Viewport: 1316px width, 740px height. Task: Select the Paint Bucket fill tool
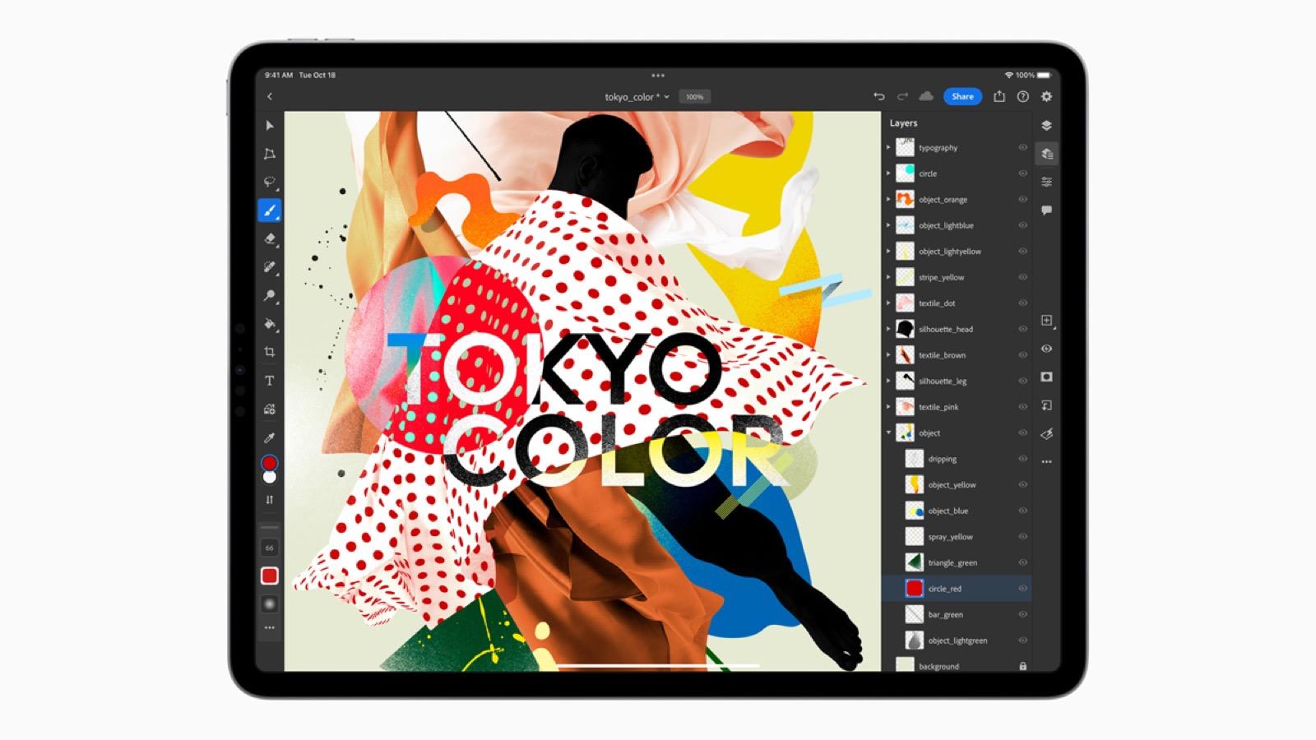[x=269, y=324]
